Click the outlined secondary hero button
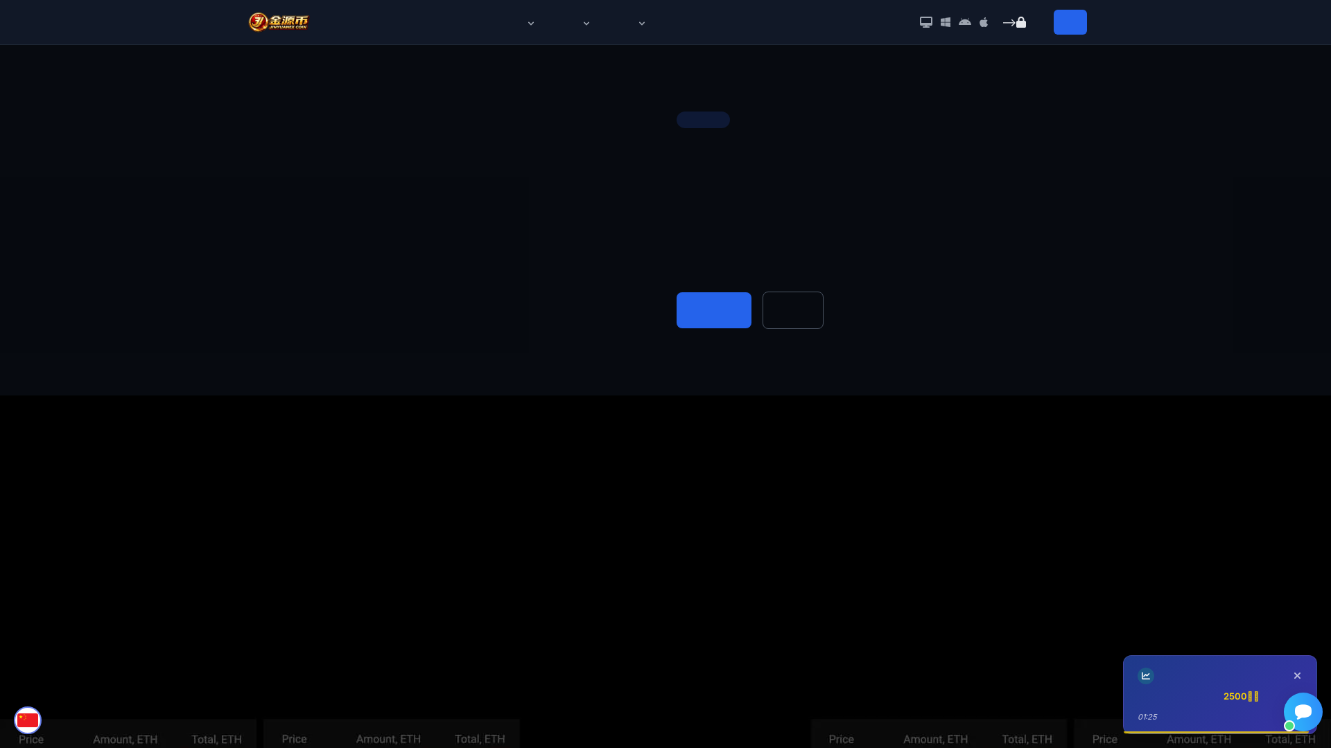This screenshot has width=1331, height=748. coord(792,310)
